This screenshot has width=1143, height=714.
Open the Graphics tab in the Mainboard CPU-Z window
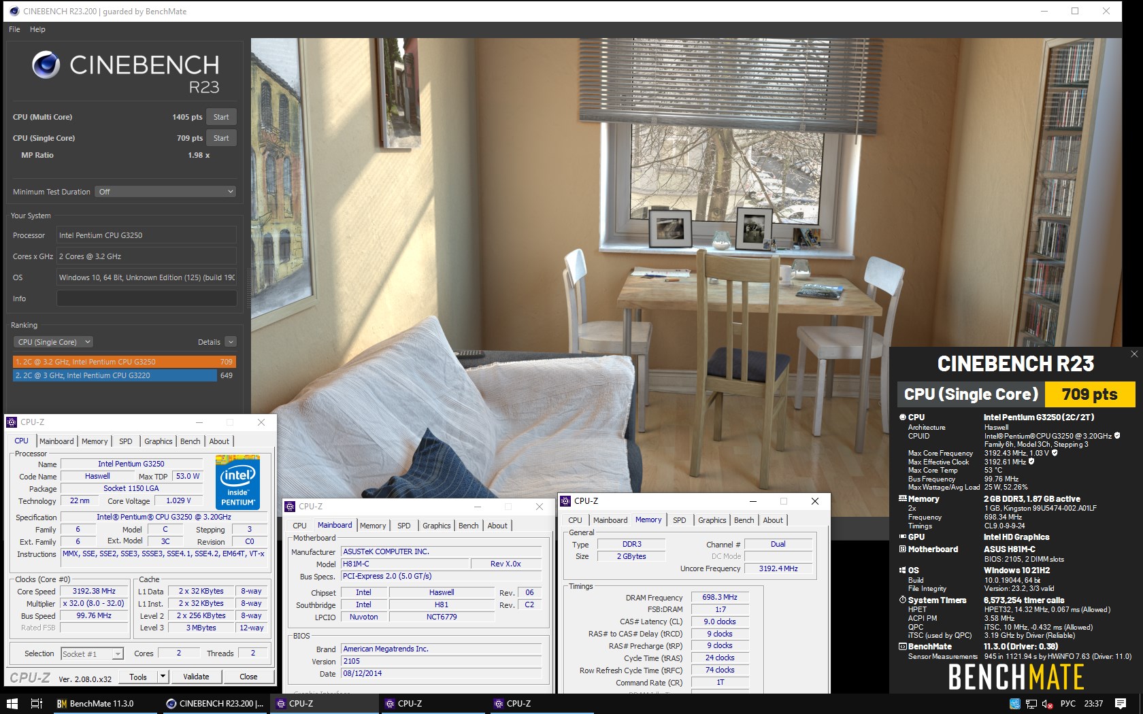[x=437, y=526]
